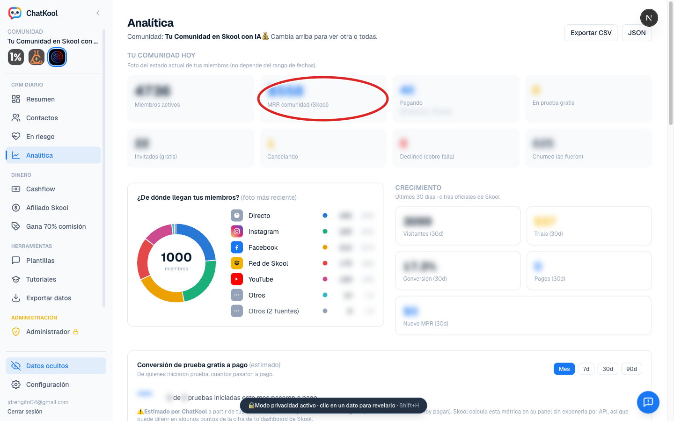The width and height of the screenshot is (674, 421).
Task: Export analytics as JSON
Action: pyautogui.click(x=637, y=33)
